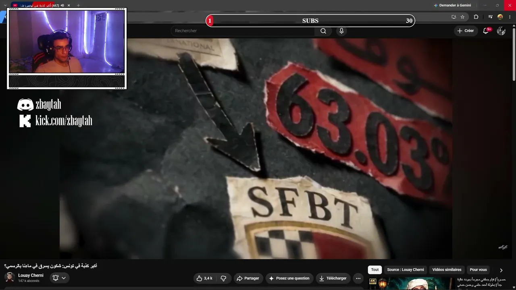Click the Arabic title of the recommended video

click(x=481, y=282)
